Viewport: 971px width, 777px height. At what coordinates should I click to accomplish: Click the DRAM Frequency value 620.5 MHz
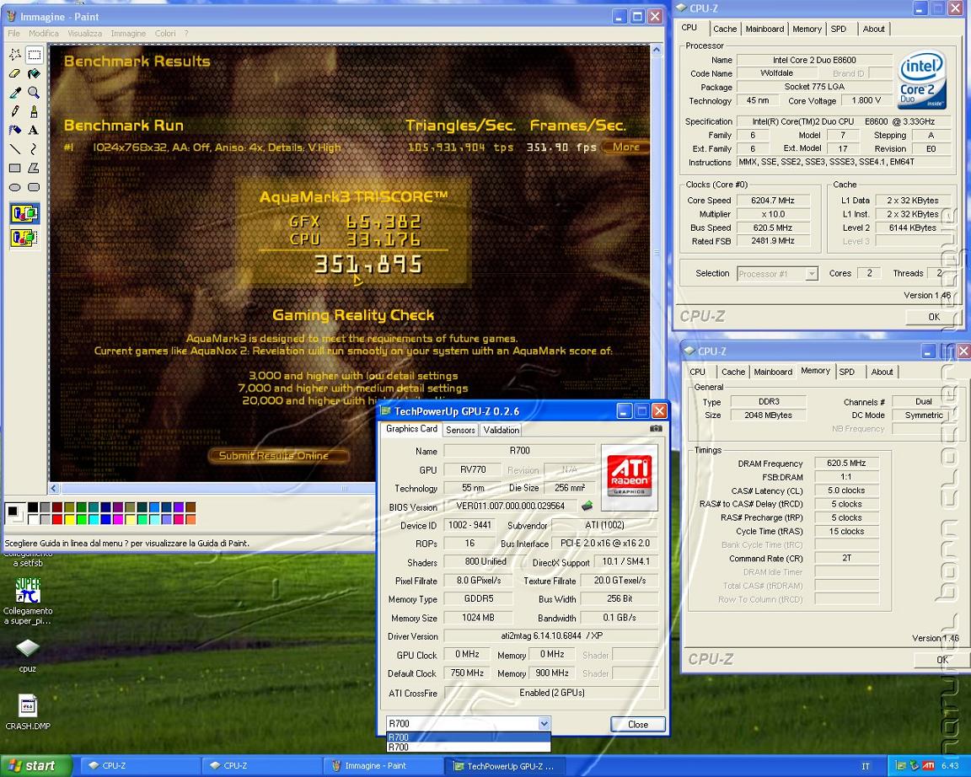pyautogui.click(x=846, y=464)
